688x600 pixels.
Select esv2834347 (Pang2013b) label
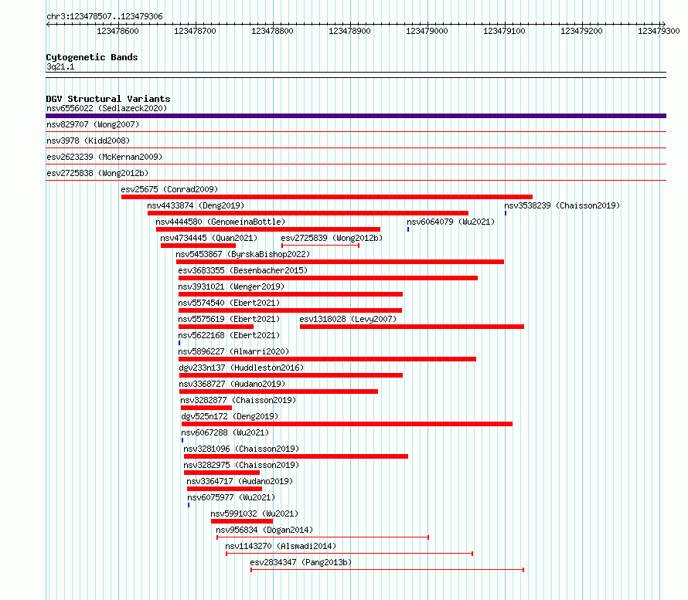click(301, 562)
